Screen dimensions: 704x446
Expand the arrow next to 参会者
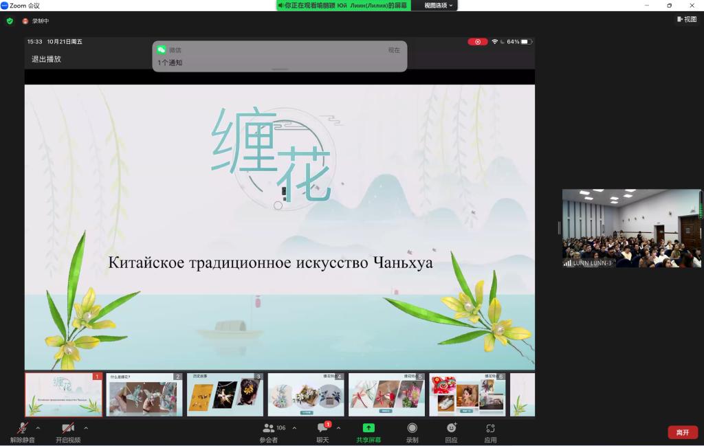pos(294,428)
